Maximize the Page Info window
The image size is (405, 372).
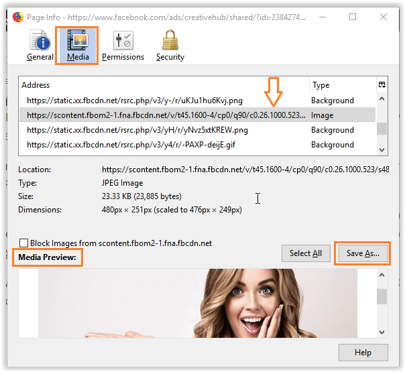pos(353,17)
